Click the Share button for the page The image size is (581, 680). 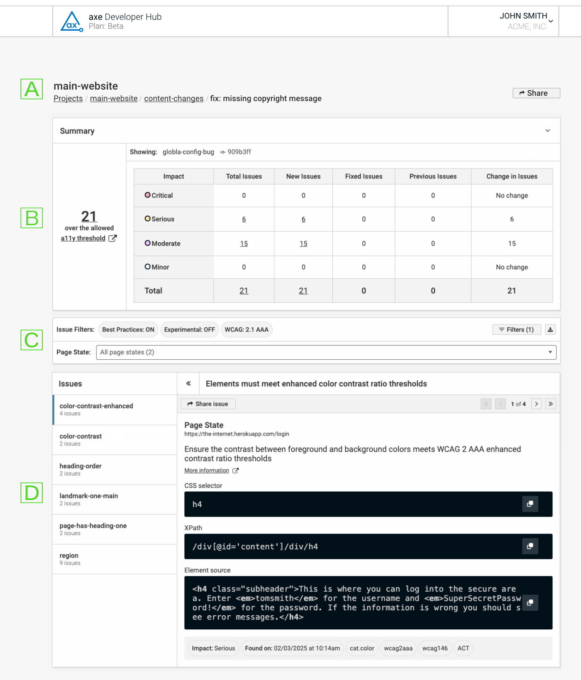(536, 93)
